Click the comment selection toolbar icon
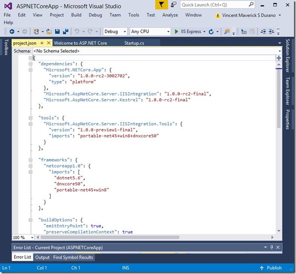 (x=244, y=31)
